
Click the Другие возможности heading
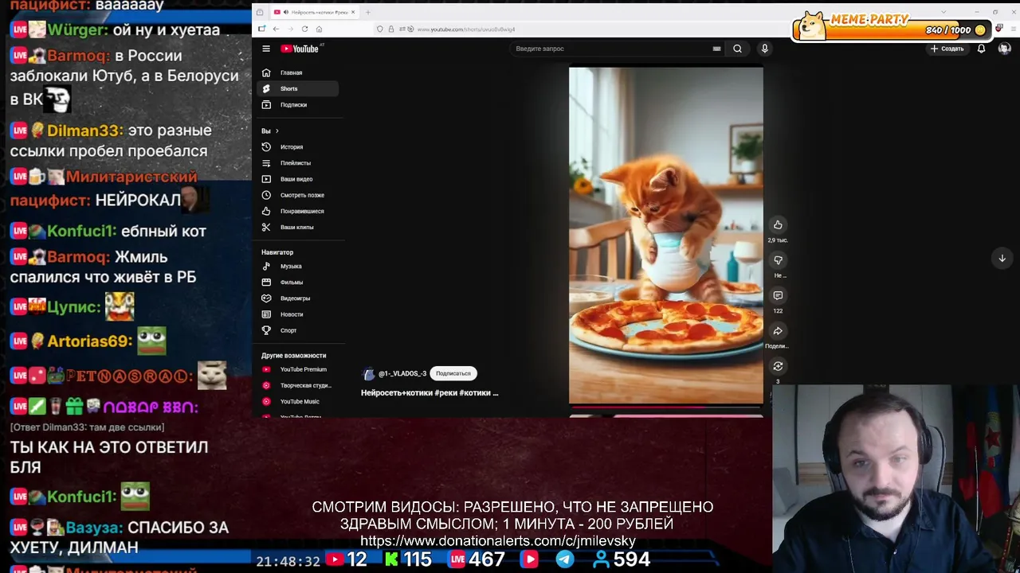tap(293, 355)
